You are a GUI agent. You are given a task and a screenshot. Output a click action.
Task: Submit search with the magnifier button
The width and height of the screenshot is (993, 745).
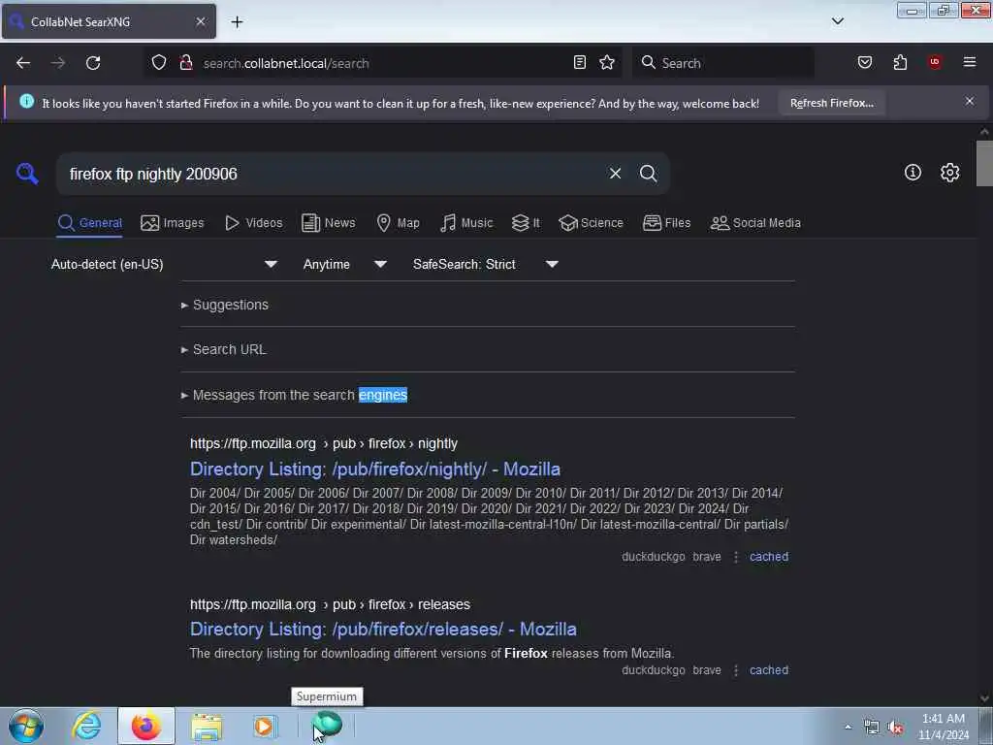(x=648, y=174)
